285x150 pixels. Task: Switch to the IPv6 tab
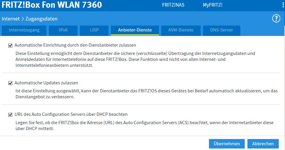(x=63, y=30)
